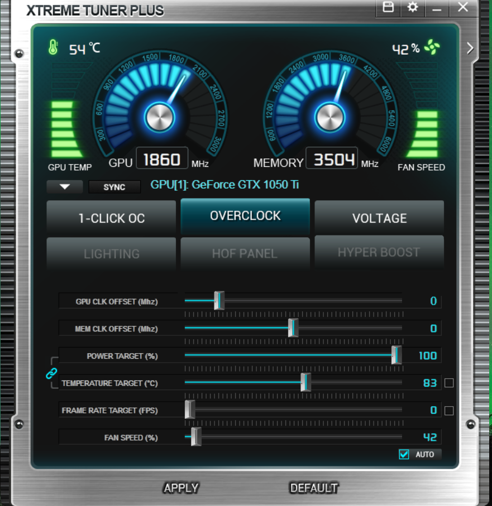
Task: Open the GPU selection dropdown arrow
Action: pyautogui.click(x=65, y=187)
